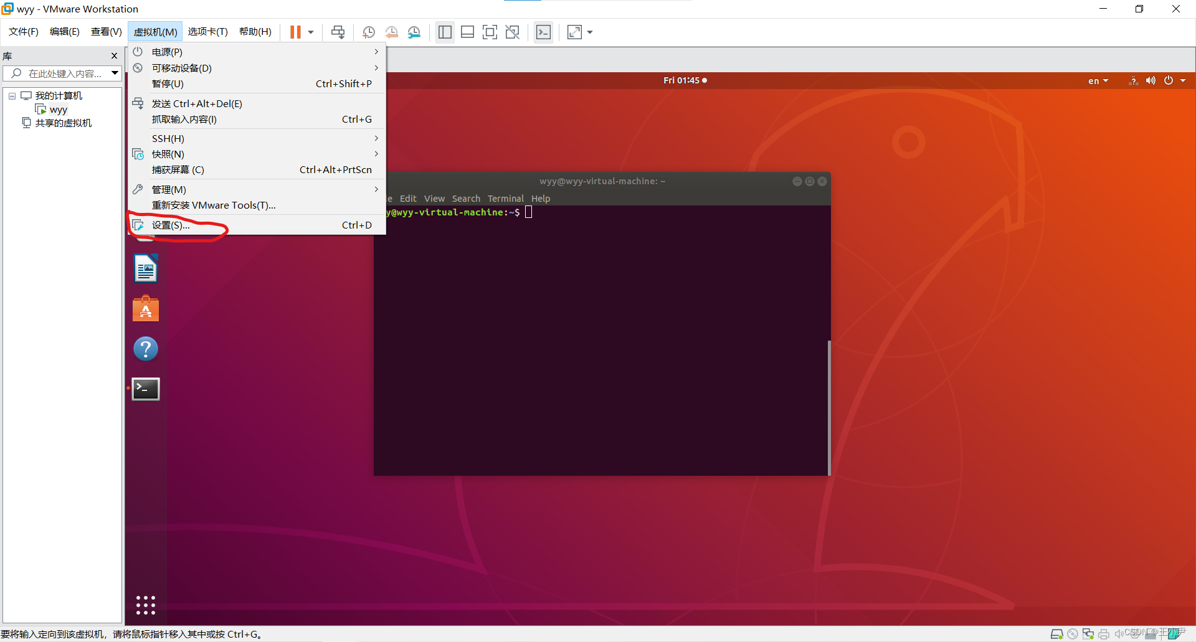The height and width of the screenshot is (642, 1196).
Task: Open the 文件(F) menu
Action: [x=24, y=32]
